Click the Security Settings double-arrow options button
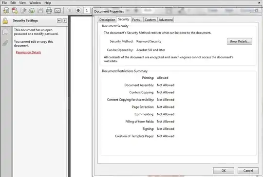Viewport: 263px width, 177px height. (x=59, y=20)
